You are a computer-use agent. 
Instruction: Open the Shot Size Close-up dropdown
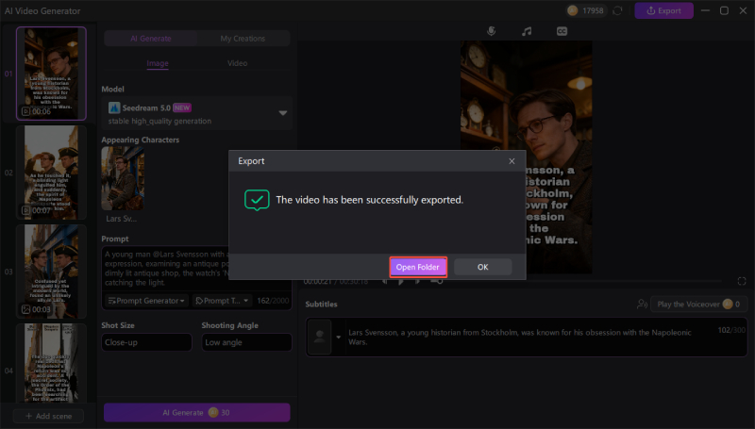(x=146, y=343)
